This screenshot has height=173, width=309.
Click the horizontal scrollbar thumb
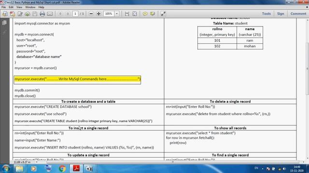[x=173, y=162]
